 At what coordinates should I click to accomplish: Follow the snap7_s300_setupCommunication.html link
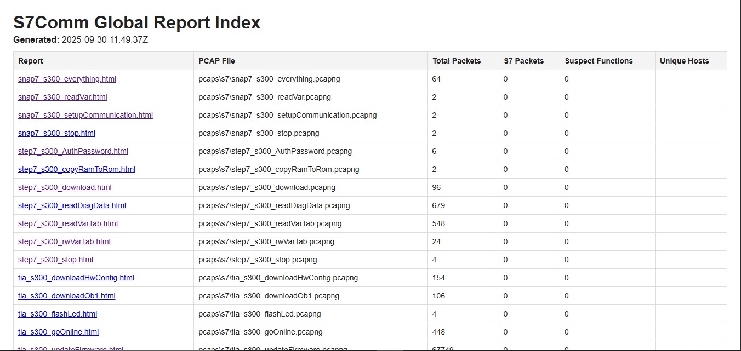pos(86,115)
